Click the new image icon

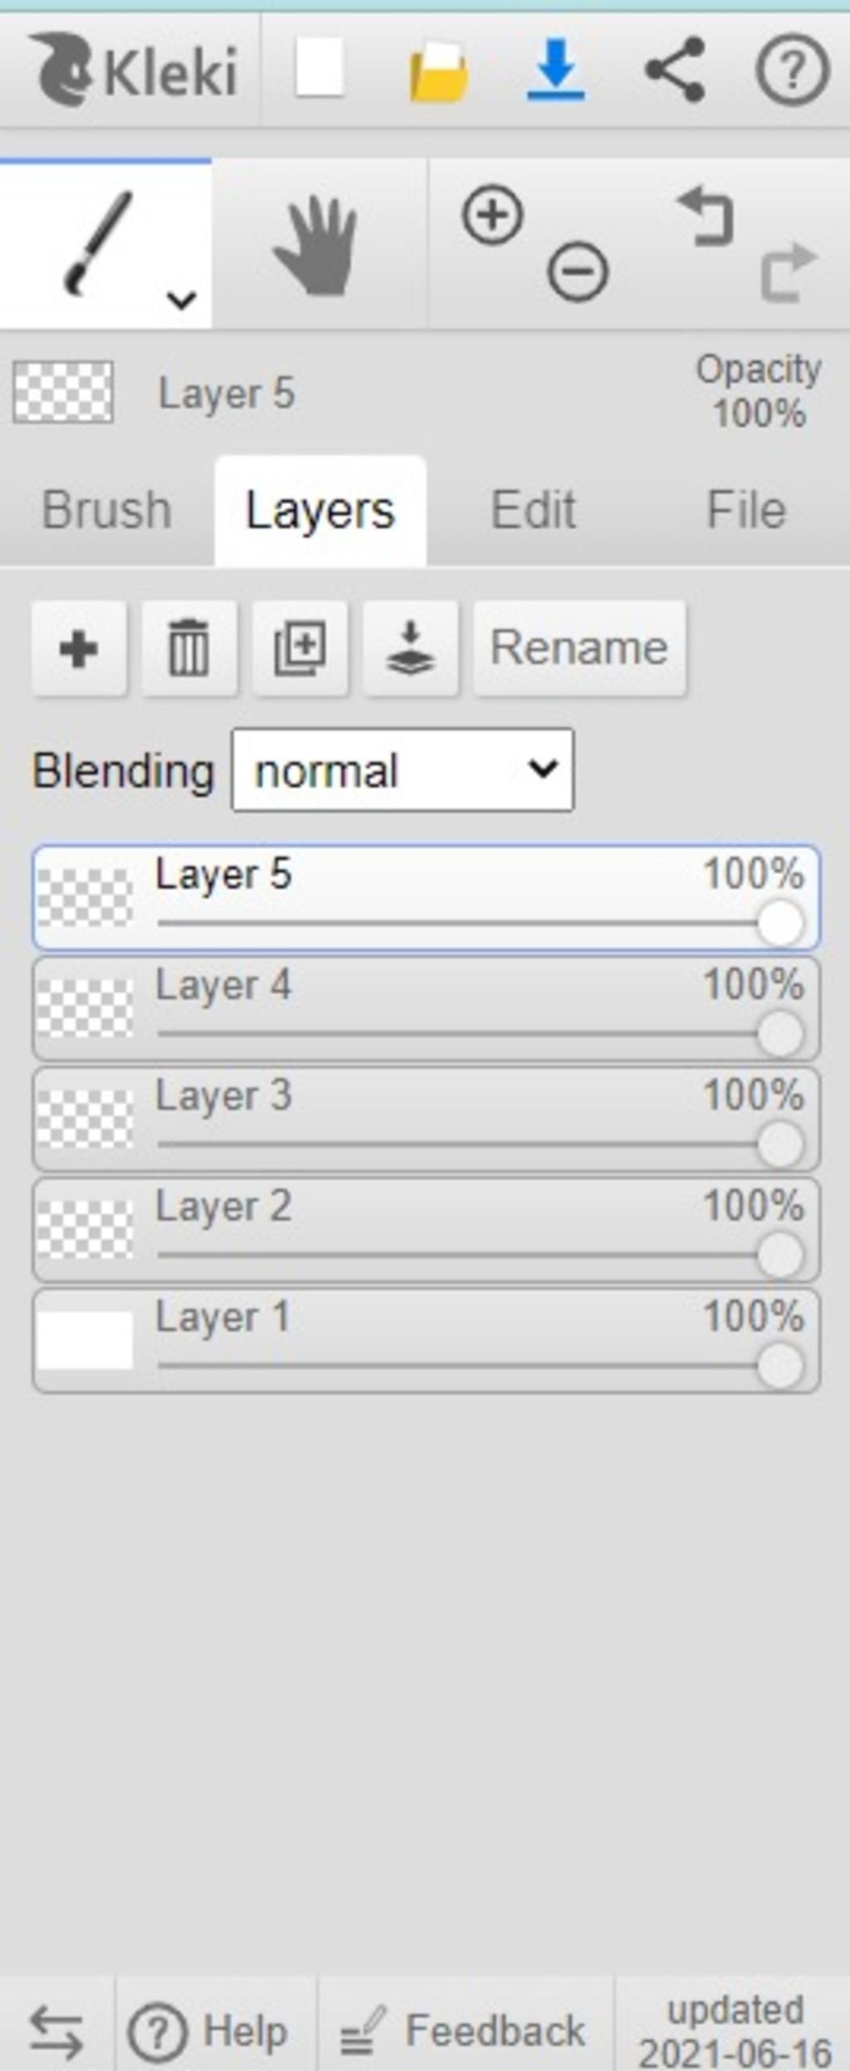[x=320, y=68]
